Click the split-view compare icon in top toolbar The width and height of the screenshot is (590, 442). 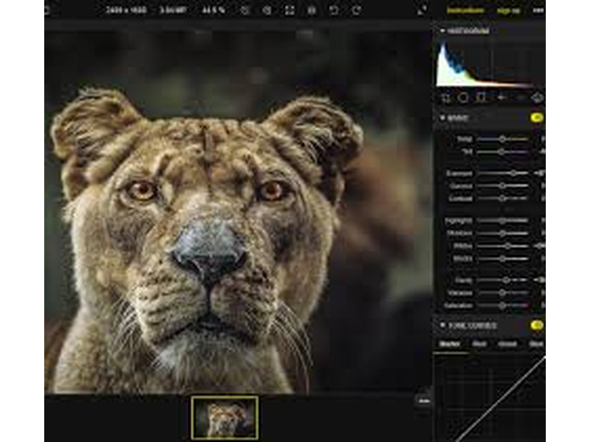pos(312,10)
